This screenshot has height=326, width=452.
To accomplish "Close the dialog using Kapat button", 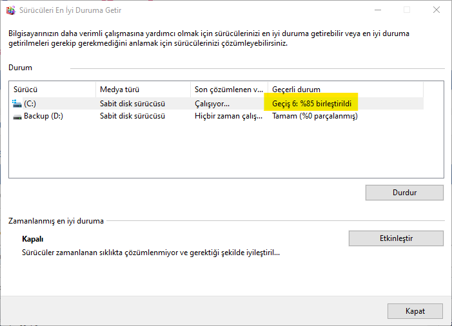I will (x=415, y=311).
